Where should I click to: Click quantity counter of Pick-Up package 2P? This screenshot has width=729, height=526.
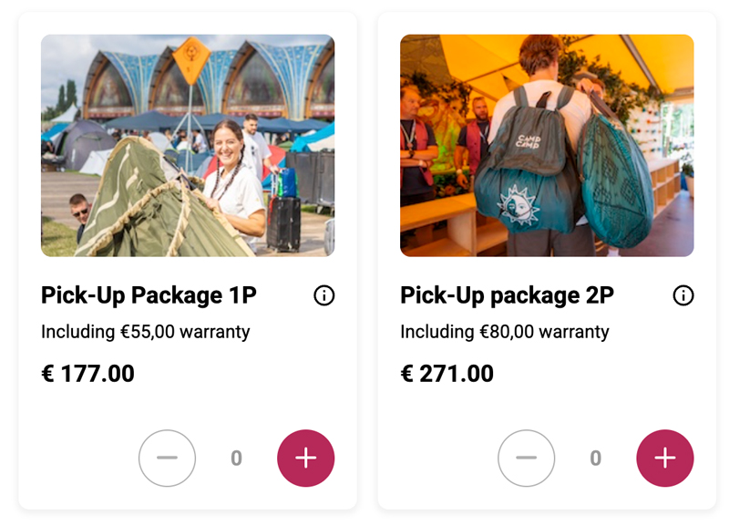(x=595, y=458)
